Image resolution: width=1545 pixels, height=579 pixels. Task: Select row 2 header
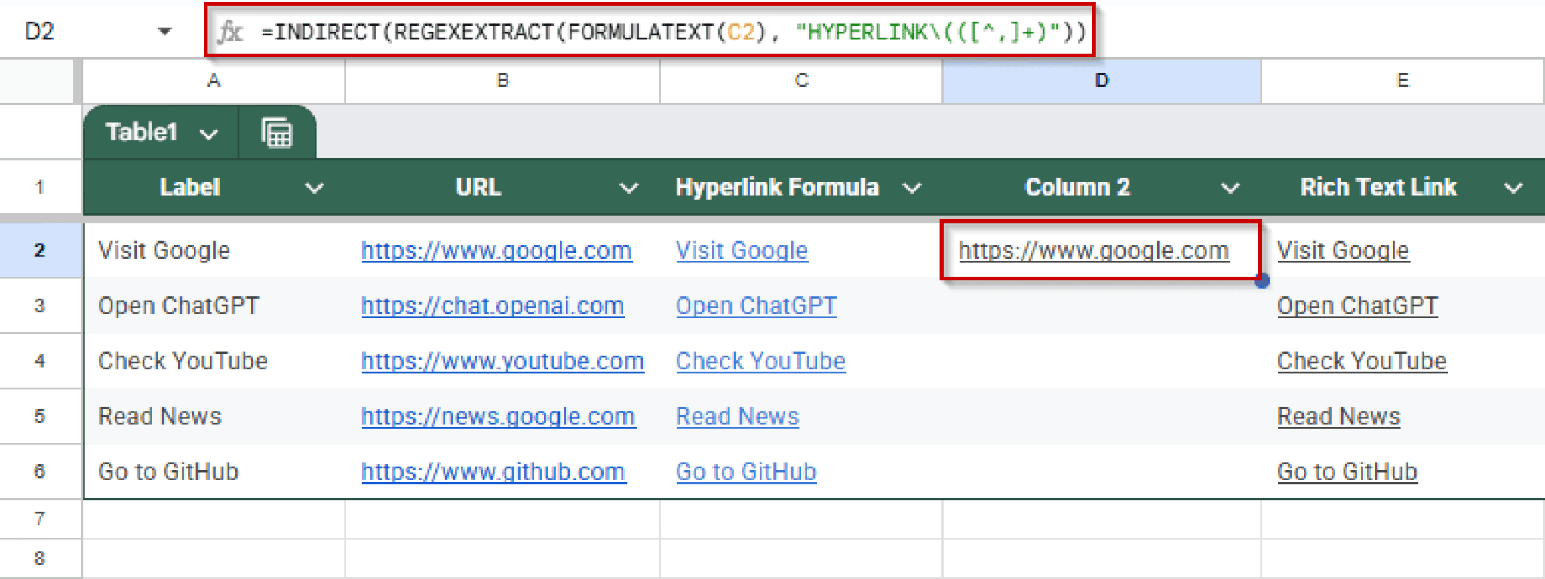[x=40, y=250]
